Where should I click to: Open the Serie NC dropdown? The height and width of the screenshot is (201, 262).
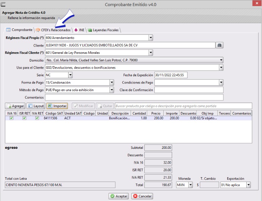[x=70, y=75]
